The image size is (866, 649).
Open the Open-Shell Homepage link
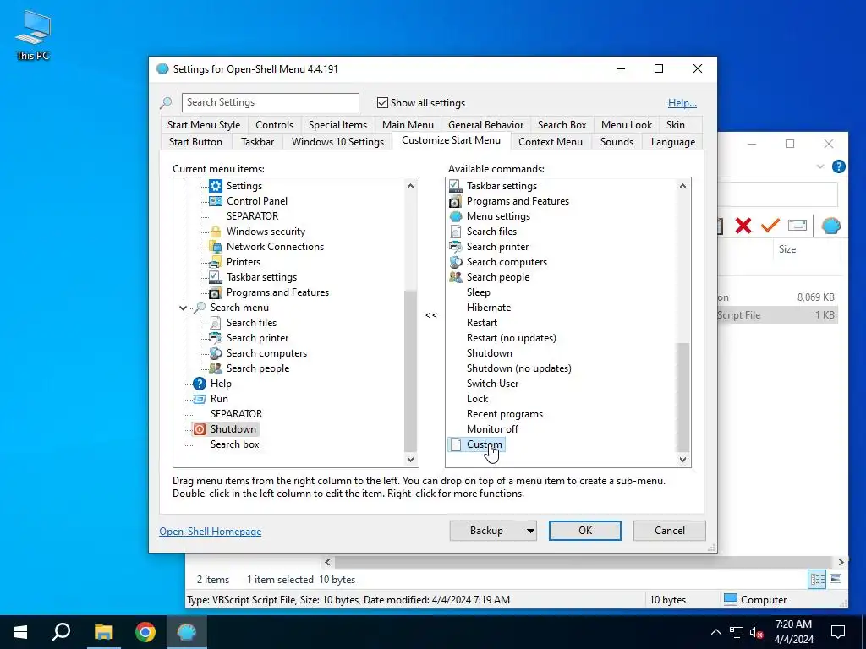(x=211, y=532)
